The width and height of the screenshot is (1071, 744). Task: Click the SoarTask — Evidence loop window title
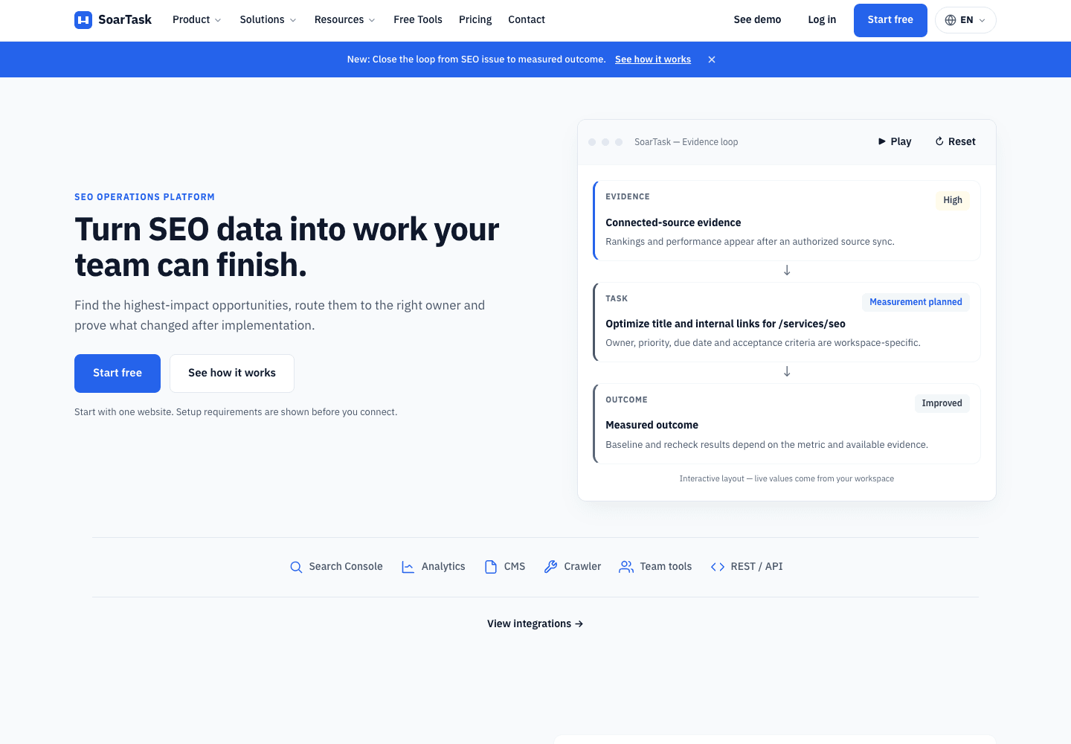click(686, 142)
